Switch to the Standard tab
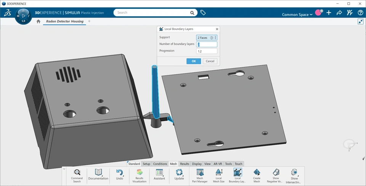Screen dimensions: 366x186 pyautogui.click(x=134, y=164)
